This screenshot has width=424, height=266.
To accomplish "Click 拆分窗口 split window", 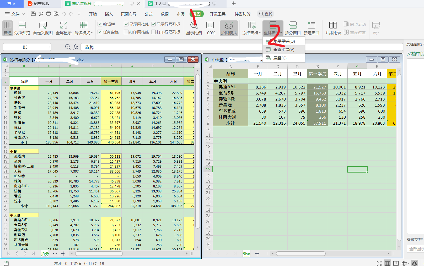I will tap(293, 28).
